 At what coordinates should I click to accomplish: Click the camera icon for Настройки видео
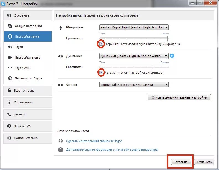point(10,57)
